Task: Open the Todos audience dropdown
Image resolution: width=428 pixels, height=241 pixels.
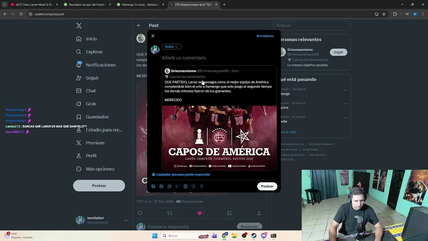Action: tap(171, 47)
